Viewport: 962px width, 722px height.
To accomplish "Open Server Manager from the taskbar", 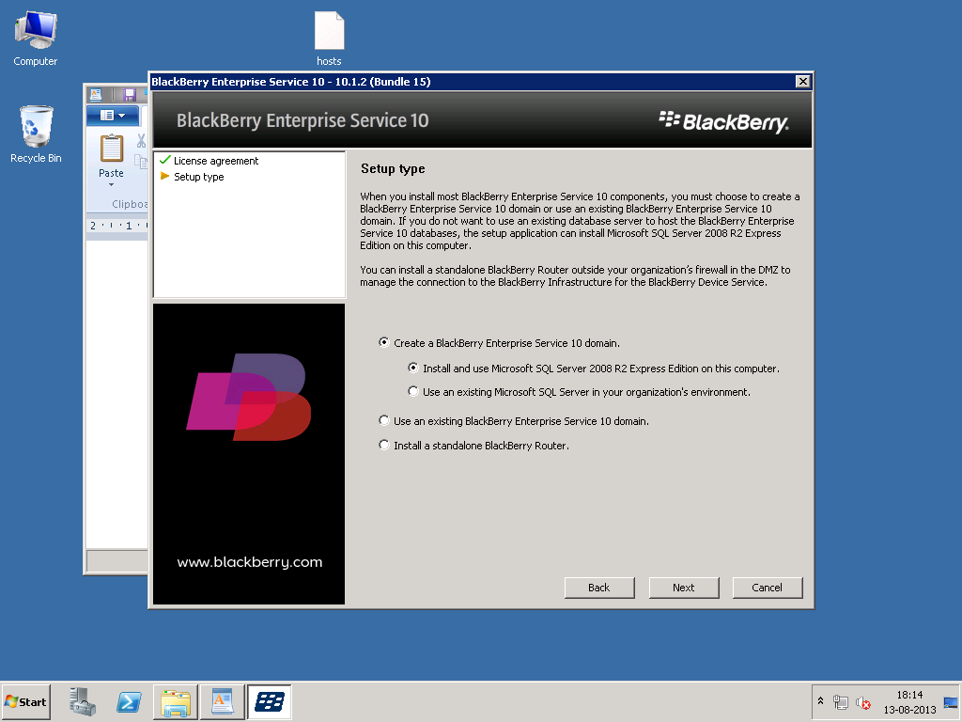I will (83, 701).
